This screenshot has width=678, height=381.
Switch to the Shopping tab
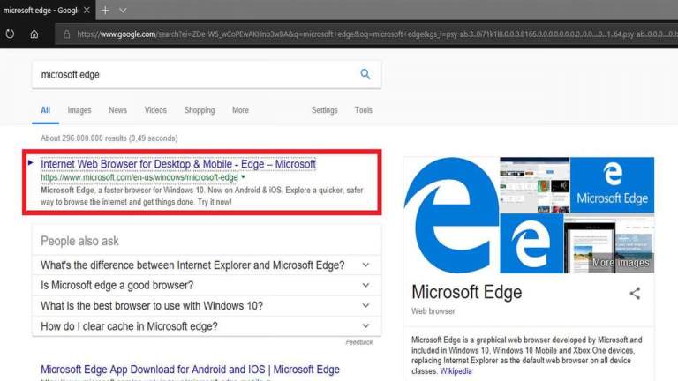pyautogui.click(x=200, y=110)
